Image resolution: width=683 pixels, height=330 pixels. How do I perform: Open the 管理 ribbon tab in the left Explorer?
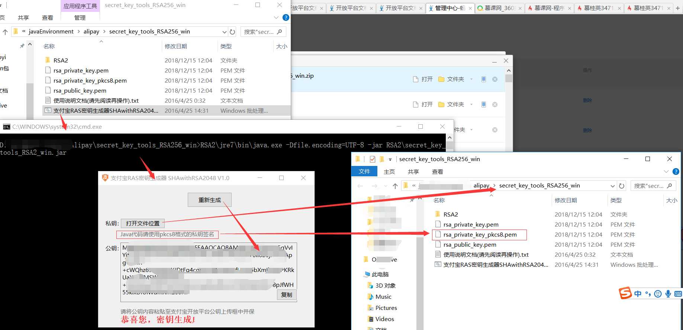(80, 17)
